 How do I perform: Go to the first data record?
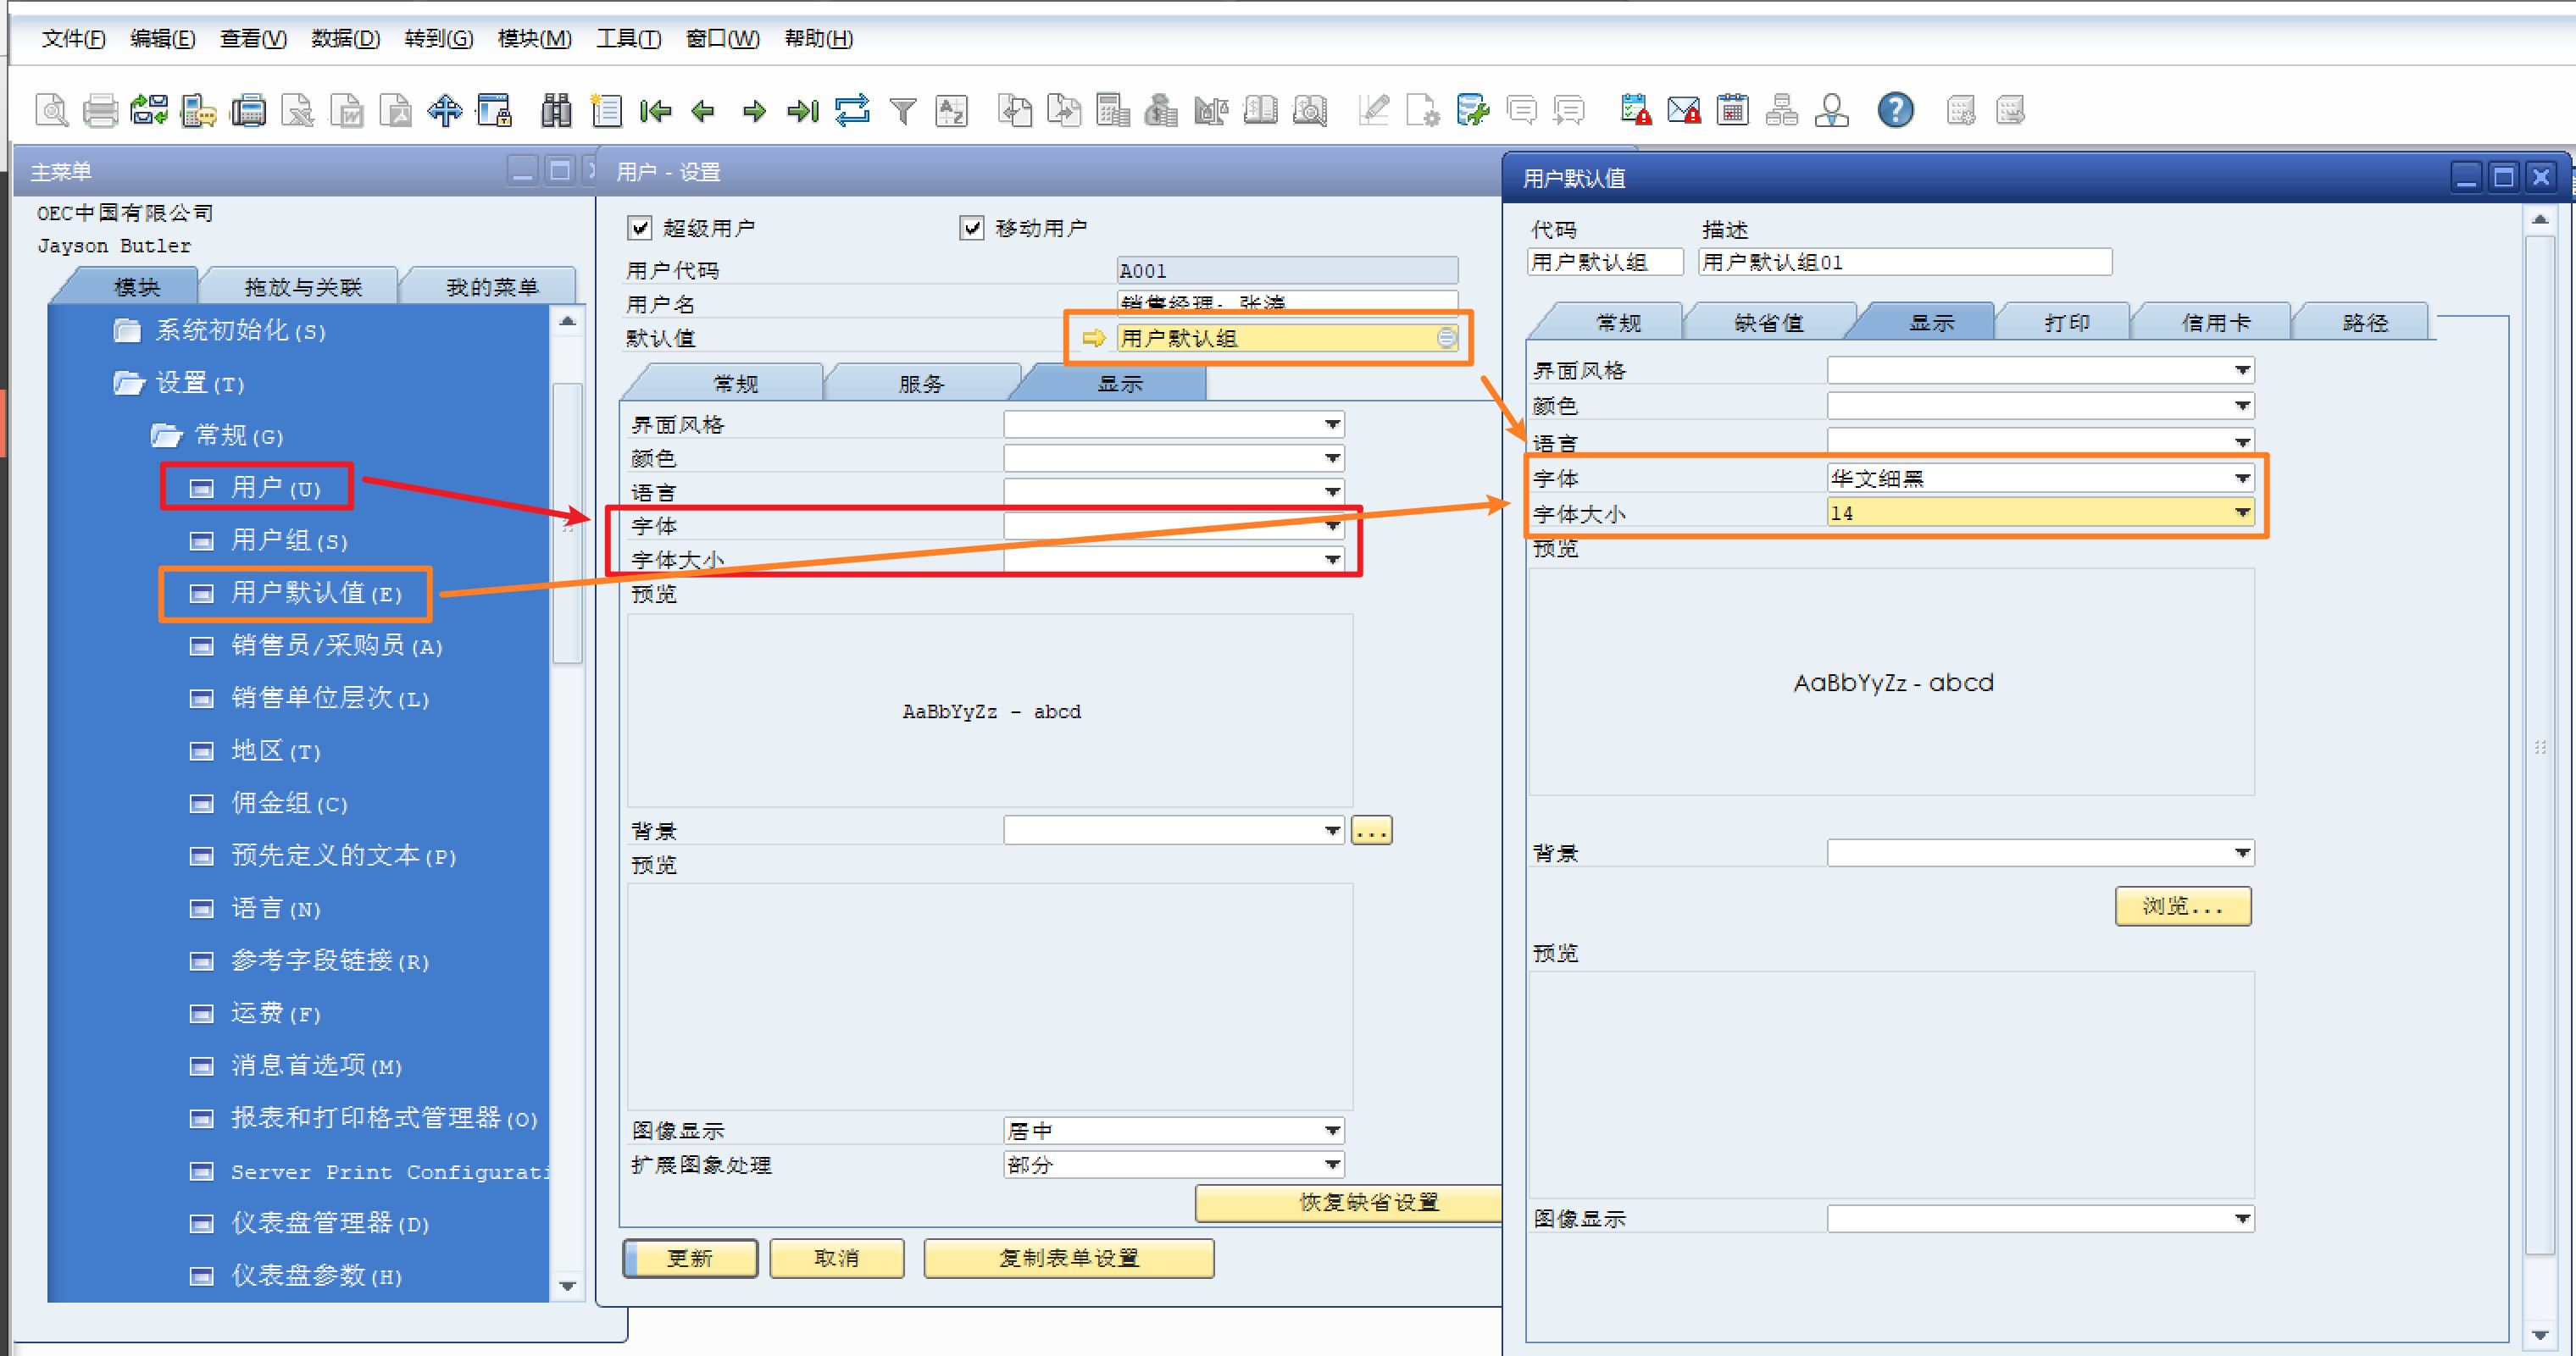pyautogui.click(x=655, y=110)
